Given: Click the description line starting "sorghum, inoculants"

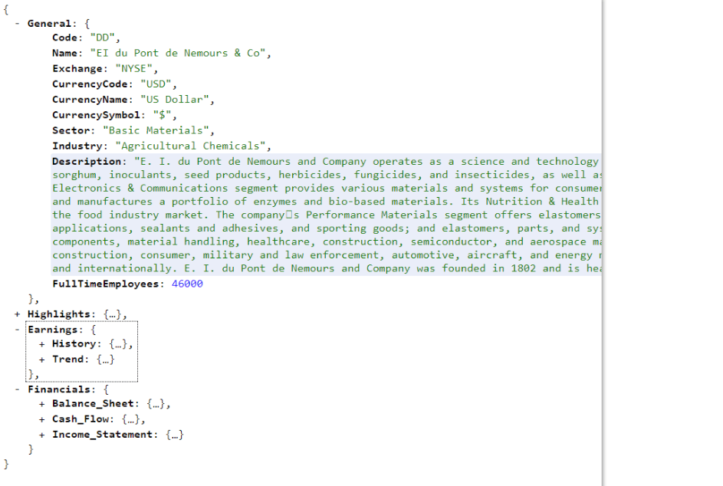Looking at the screenshot, I should [327, 175].
